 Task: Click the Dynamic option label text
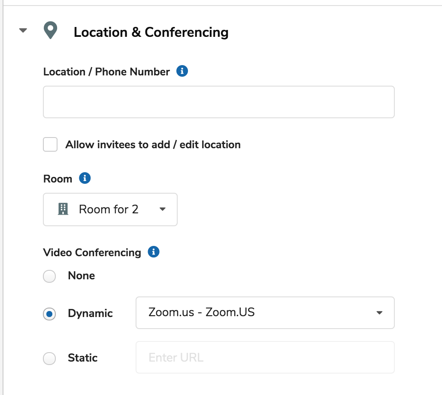[x=90, y=314]
